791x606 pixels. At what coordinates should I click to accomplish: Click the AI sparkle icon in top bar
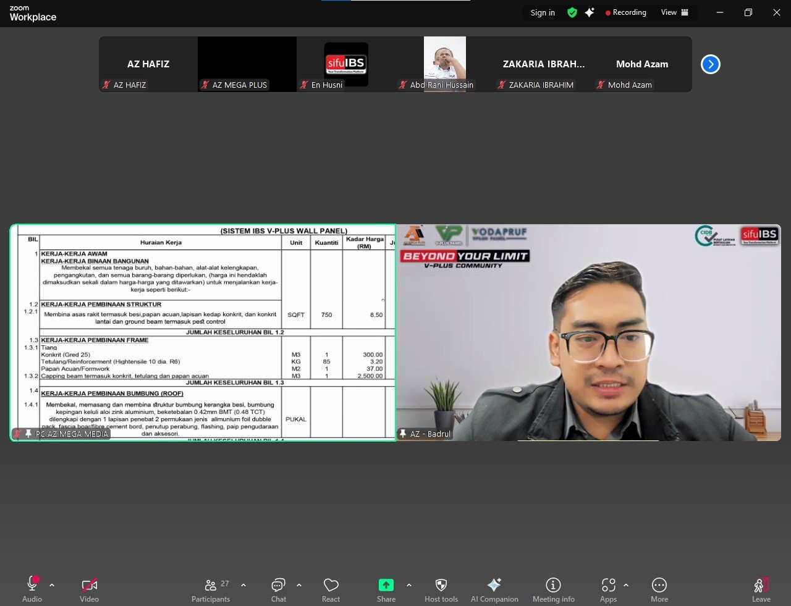590,12
